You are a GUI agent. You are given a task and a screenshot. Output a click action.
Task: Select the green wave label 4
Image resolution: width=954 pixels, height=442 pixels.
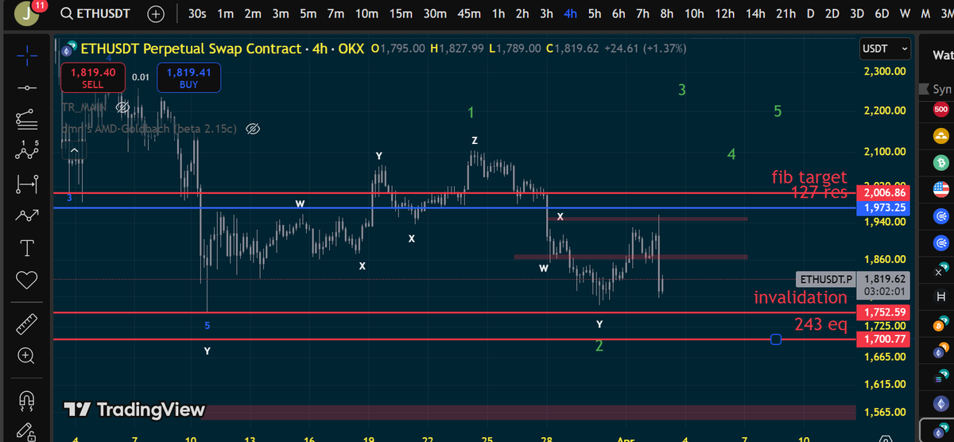(x=731, y=153)
